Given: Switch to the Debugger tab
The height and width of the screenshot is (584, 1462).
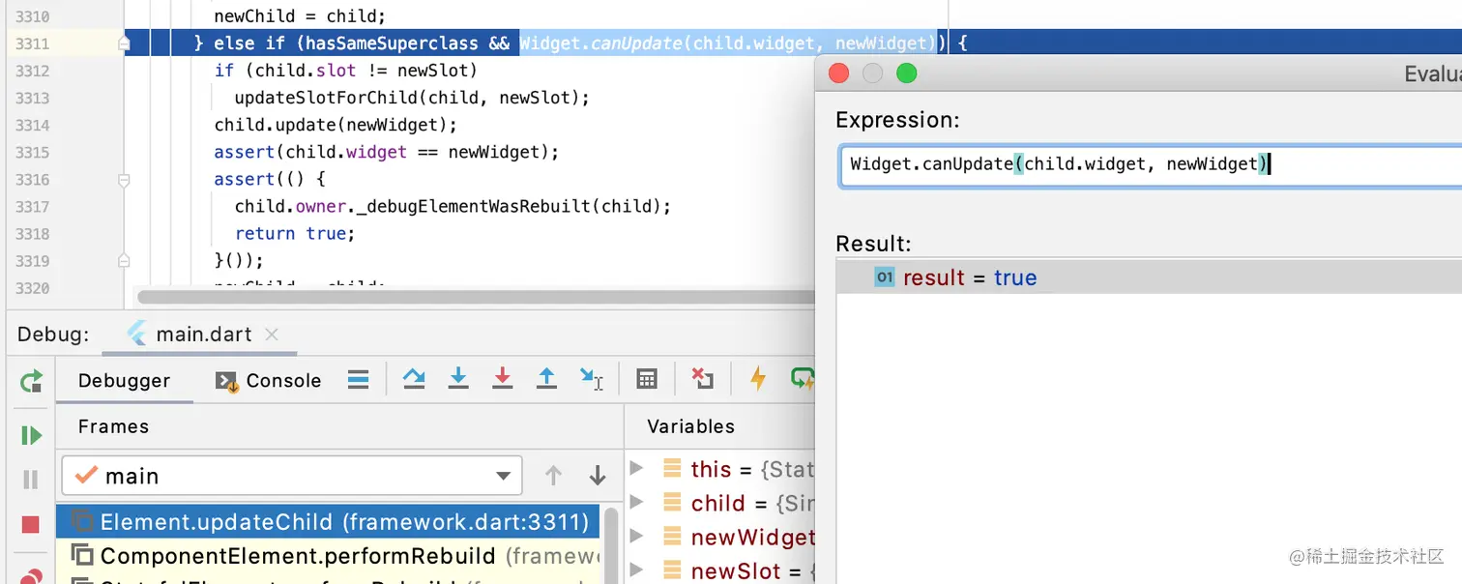Looking at the screenshot, I should [x=124, y=380].
